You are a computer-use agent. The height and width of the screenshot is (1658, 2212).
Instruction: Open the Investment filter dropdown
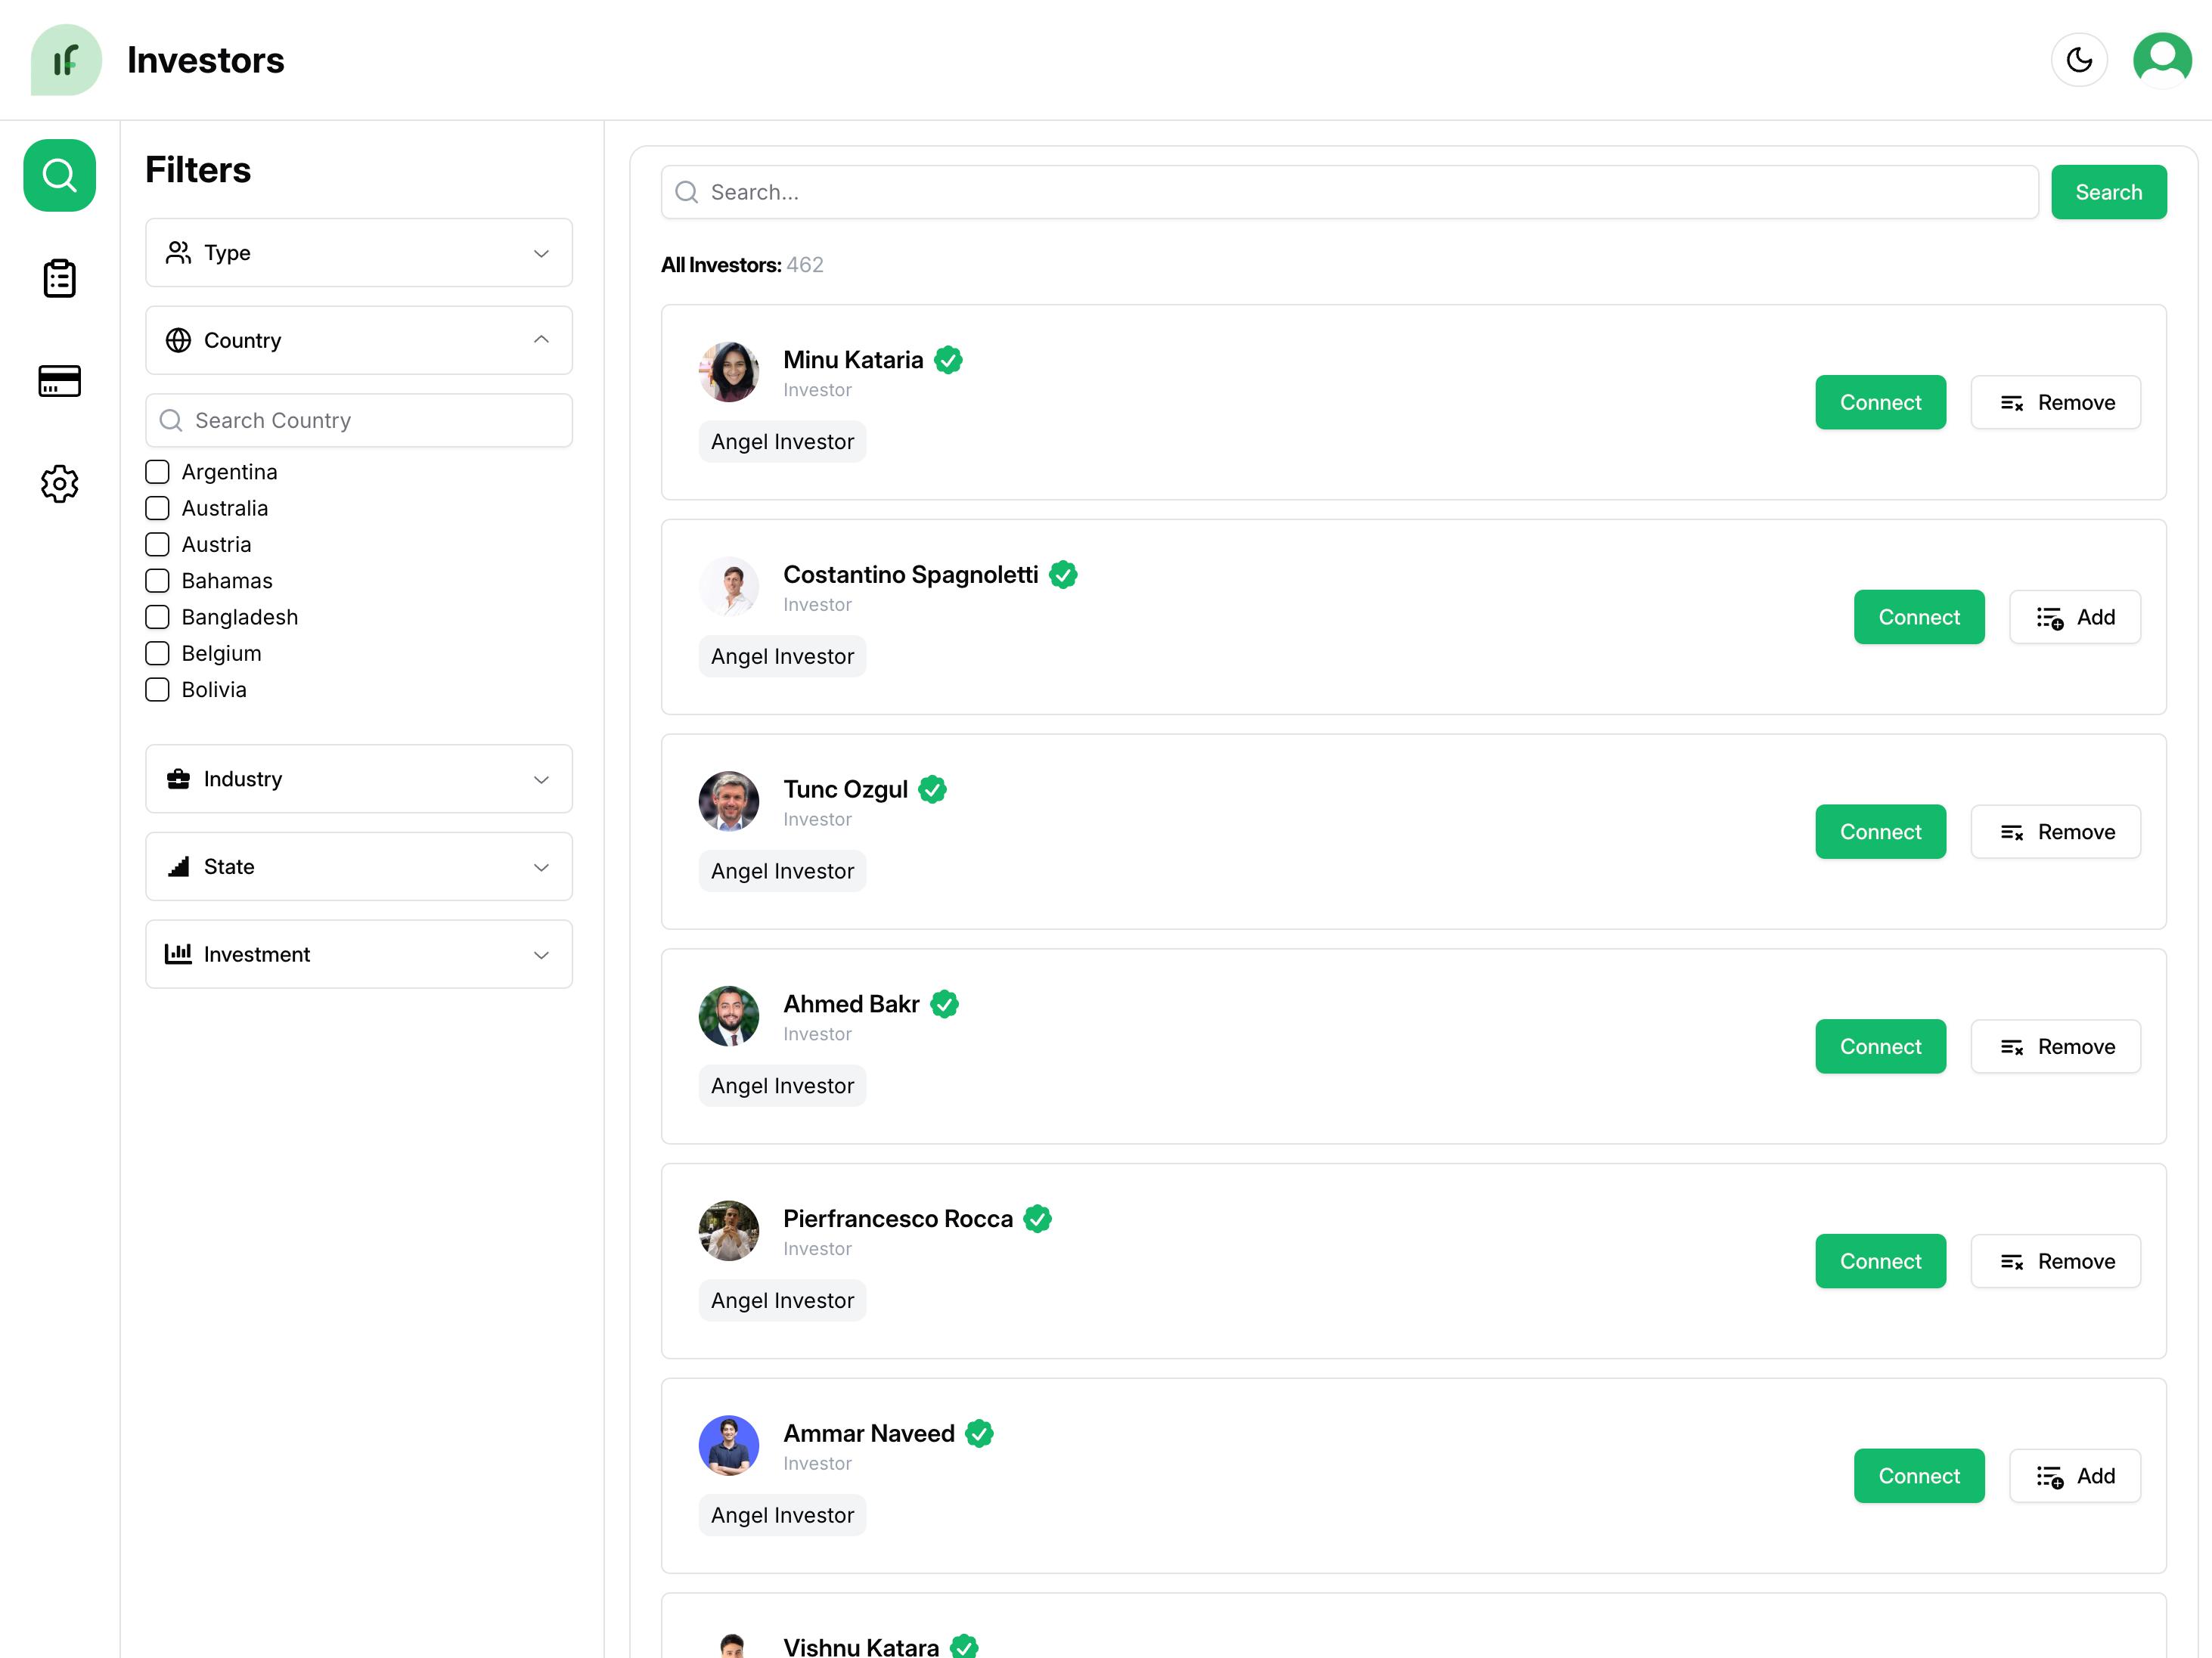click(x=358, y=955)
